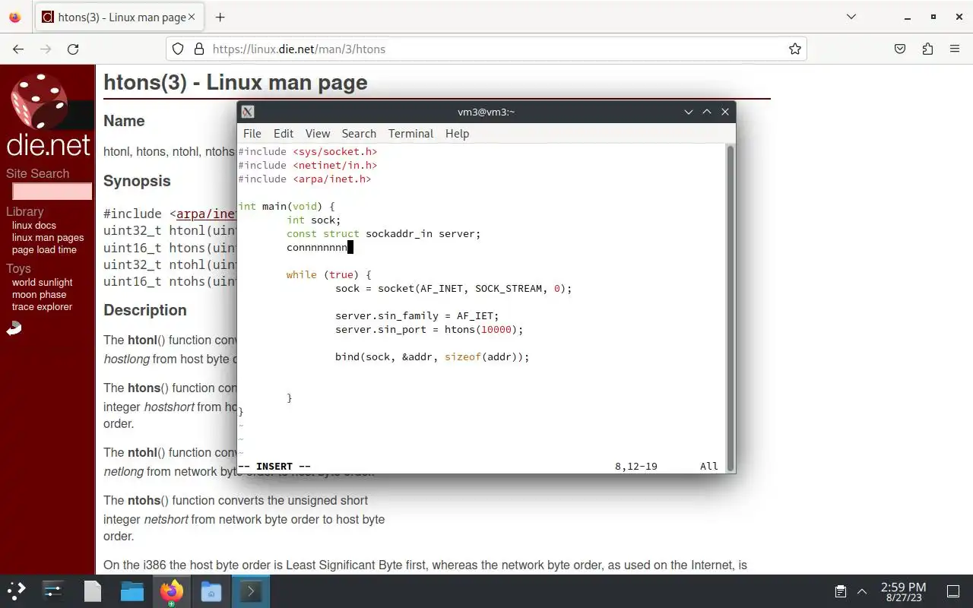
Task: Click the 'Description' heading on the man page
Action: pyautogui.click(x=145, y=310)
